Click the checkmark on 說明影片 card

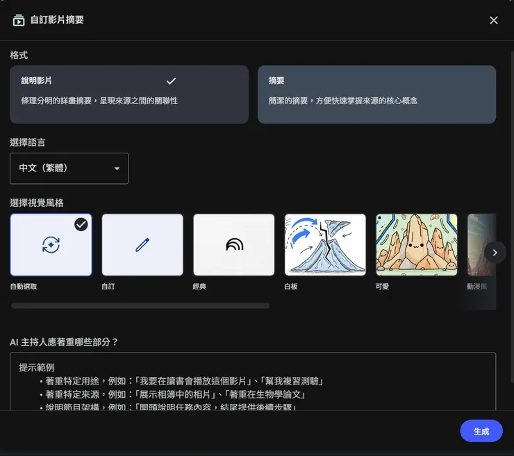pos(171,81)
